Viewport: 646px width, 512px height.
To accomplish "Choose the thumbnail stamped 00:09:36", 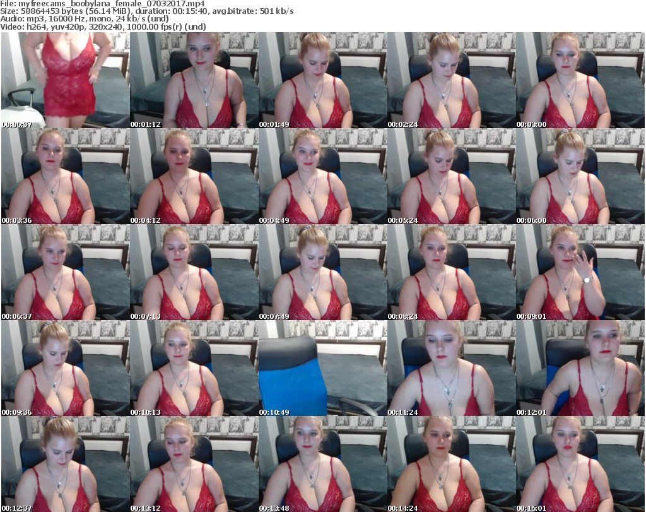I will 66,368.
